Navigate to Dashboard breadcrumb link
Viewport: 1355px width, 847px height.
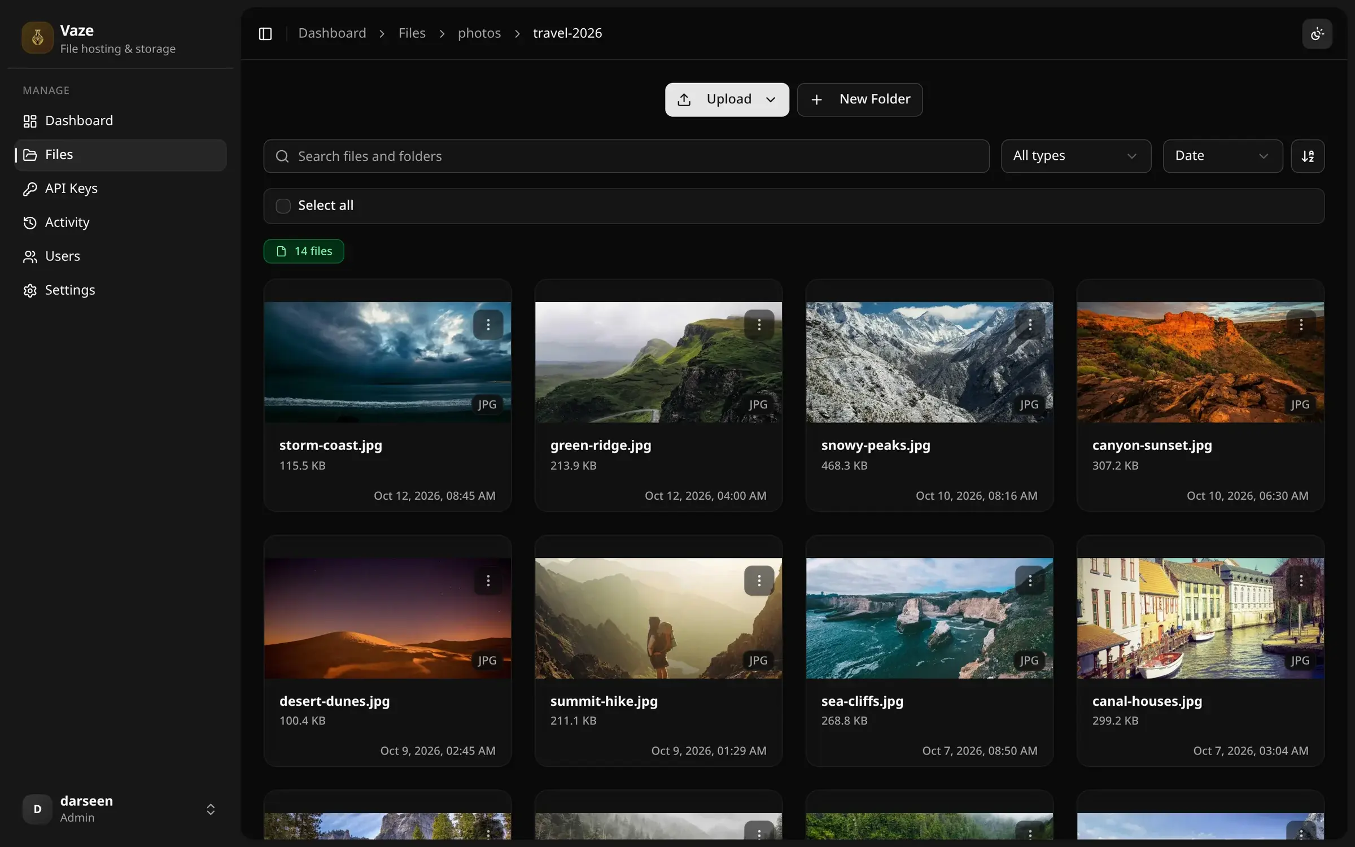(x=332, y=33)
